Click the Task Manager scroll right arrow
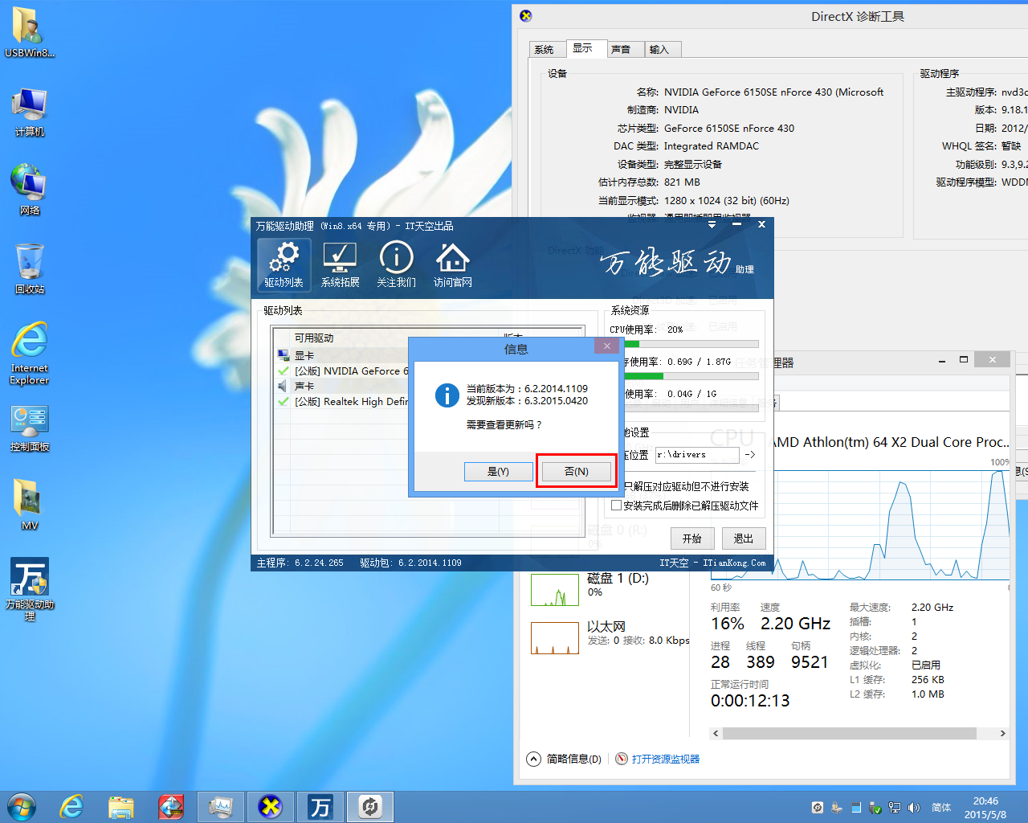 [x=1002, y=733]
